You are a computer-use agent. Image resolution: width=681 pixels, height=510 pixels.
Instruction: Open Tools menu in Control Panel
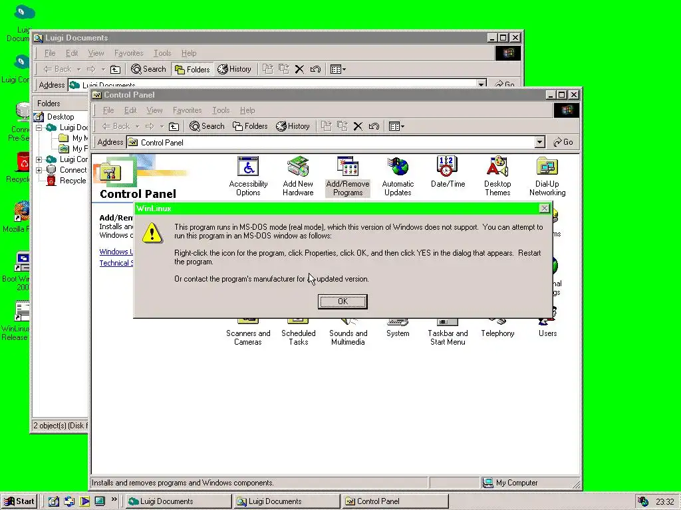click(x=221, y=110)
